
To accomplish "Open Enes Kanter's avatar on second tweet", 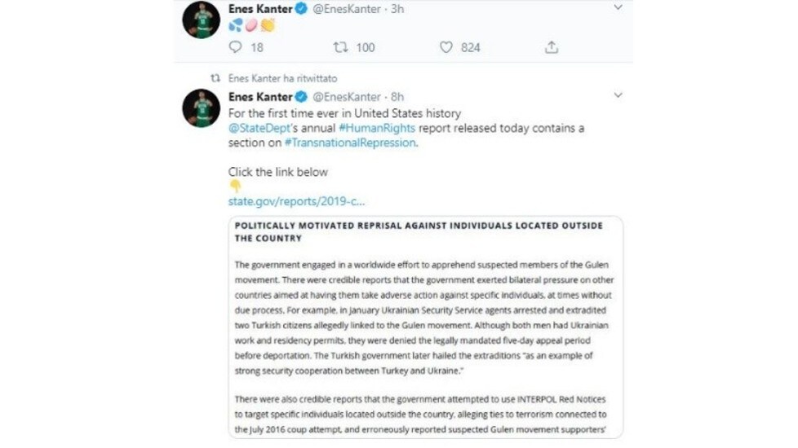I will 202,108.
